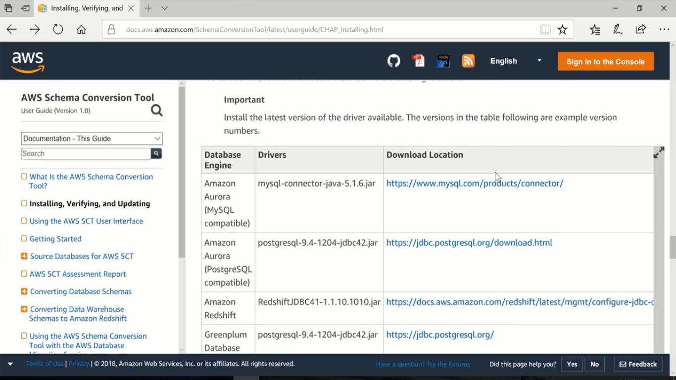The width and height of the screenshot is (676, 380).
Task: Click the sidebar search magnifier button
Action: pyautogui.click(x=156, y=153)
